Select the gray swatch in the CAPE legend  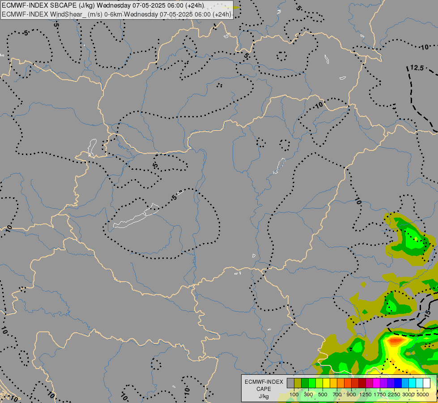pyautogui.click(x=290, y=383)
